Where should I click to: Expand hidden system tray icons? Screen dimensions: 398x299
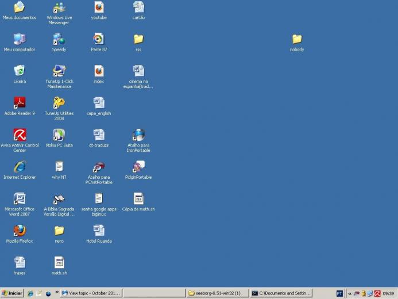pos(350,294)
